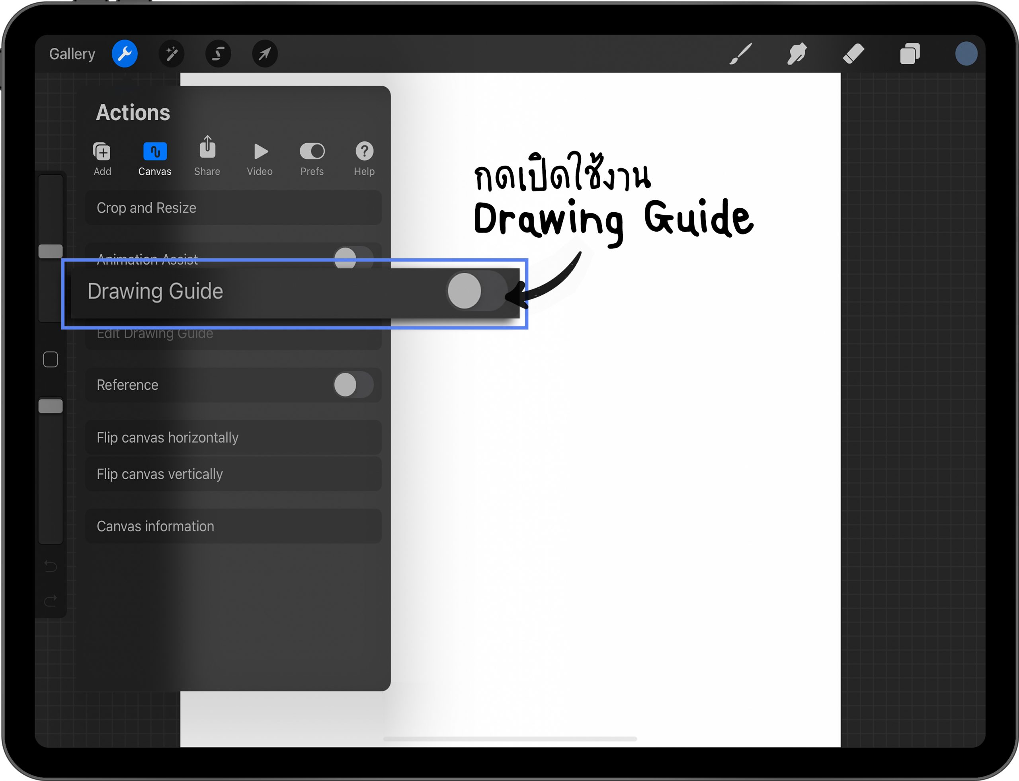Select the Smudge finger tool
Screen dimensions: 1019x781
click(797, 54)
